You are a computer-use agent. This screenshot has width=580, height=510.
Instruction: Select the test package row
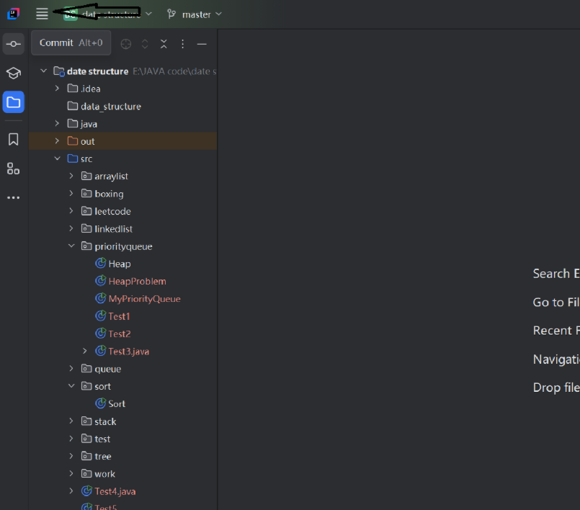coord(122,439)
